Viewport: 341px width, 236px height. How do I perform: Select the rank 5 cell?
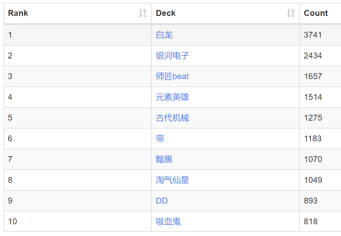pyautogui.click(x=78, y=118)
